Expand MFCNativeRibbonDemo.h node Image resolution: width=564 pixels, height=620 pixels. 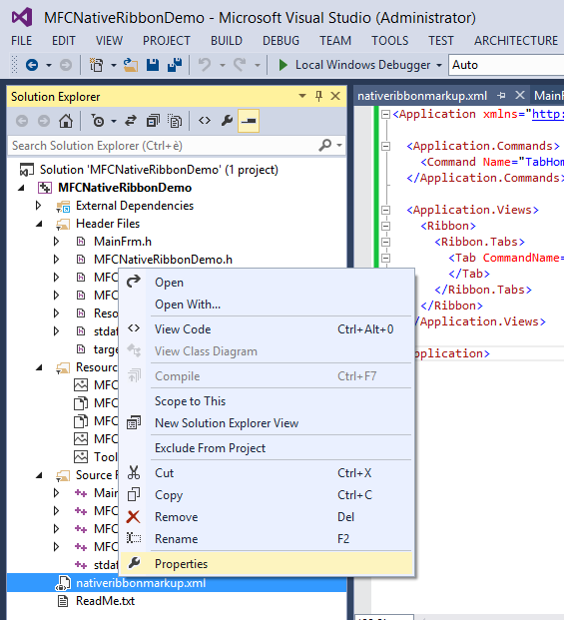coord(56,259)
